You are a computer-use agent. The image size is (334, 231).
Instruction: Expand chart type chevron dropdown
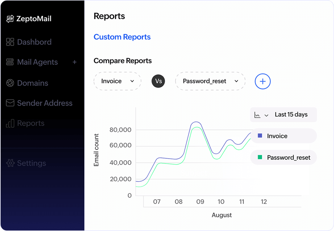pos(266,115)
